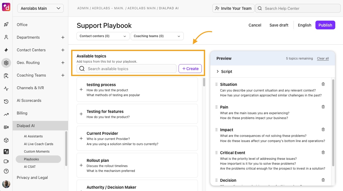Click the Search available topics field

[x=127, y=69]
